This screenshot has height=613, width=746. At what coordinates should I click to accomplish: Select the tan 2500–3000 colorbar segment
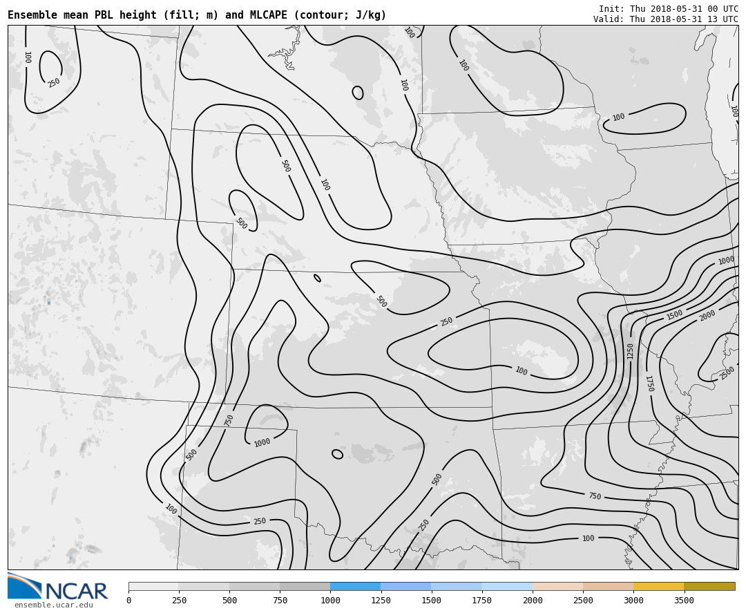point(608,586)
